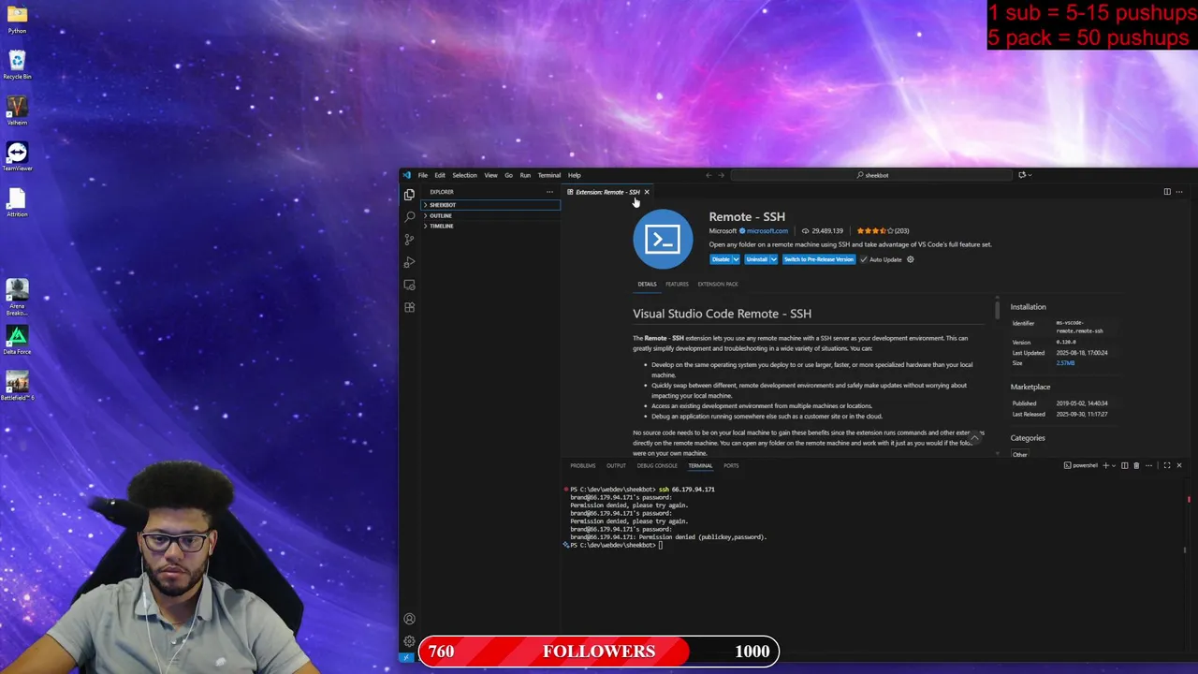
Task: Switch to the EXTENSION PACK tab
Action: [718, 284]
